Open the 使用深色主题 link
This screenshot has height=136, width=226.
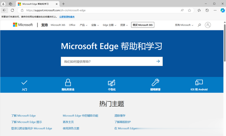tap(71, 128)
